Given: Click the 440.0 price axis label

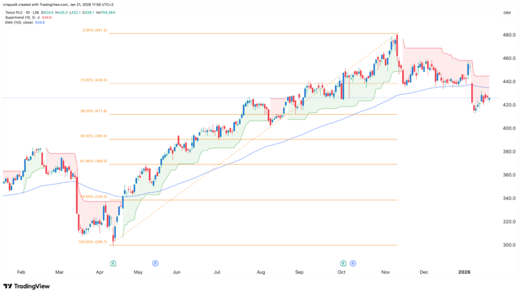Looking at the screenshot, I should pyautogui.click(x=509, y=82).
